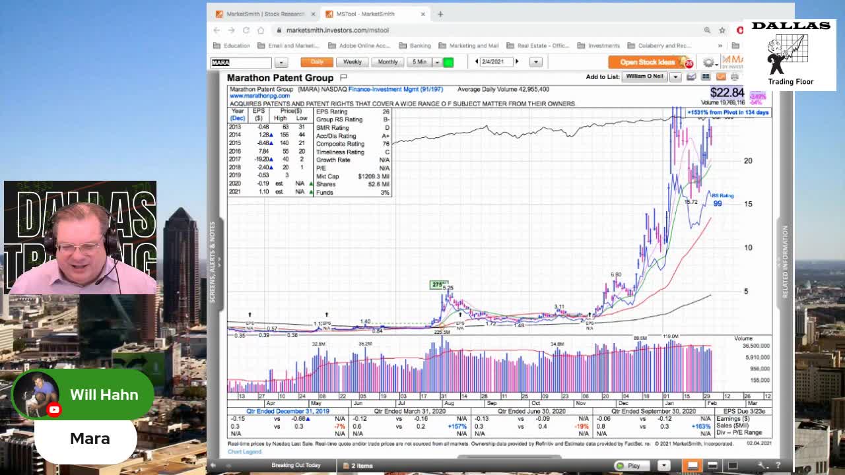
Task: Select the Daily chart period
Action: tap(317, 62)
